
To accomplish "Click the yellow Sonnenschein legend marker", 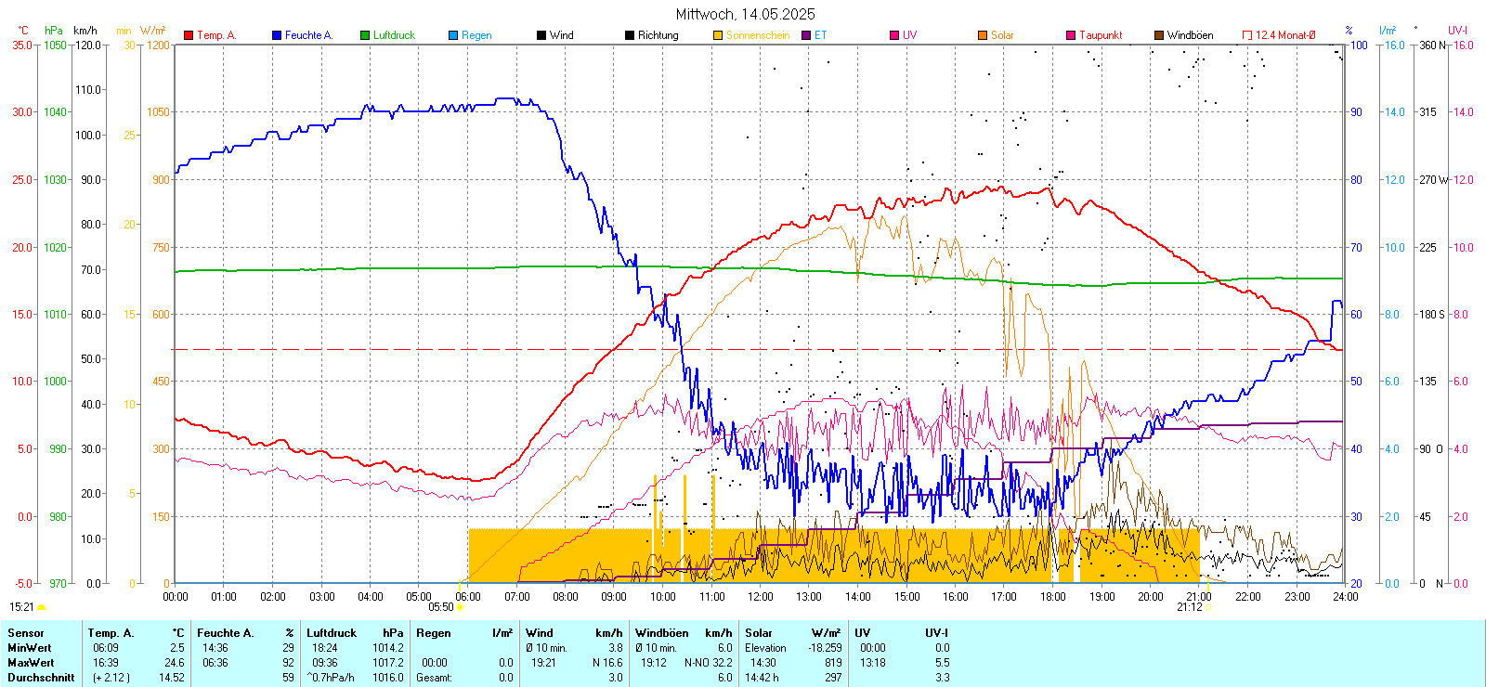I will (x=718, y=35).
